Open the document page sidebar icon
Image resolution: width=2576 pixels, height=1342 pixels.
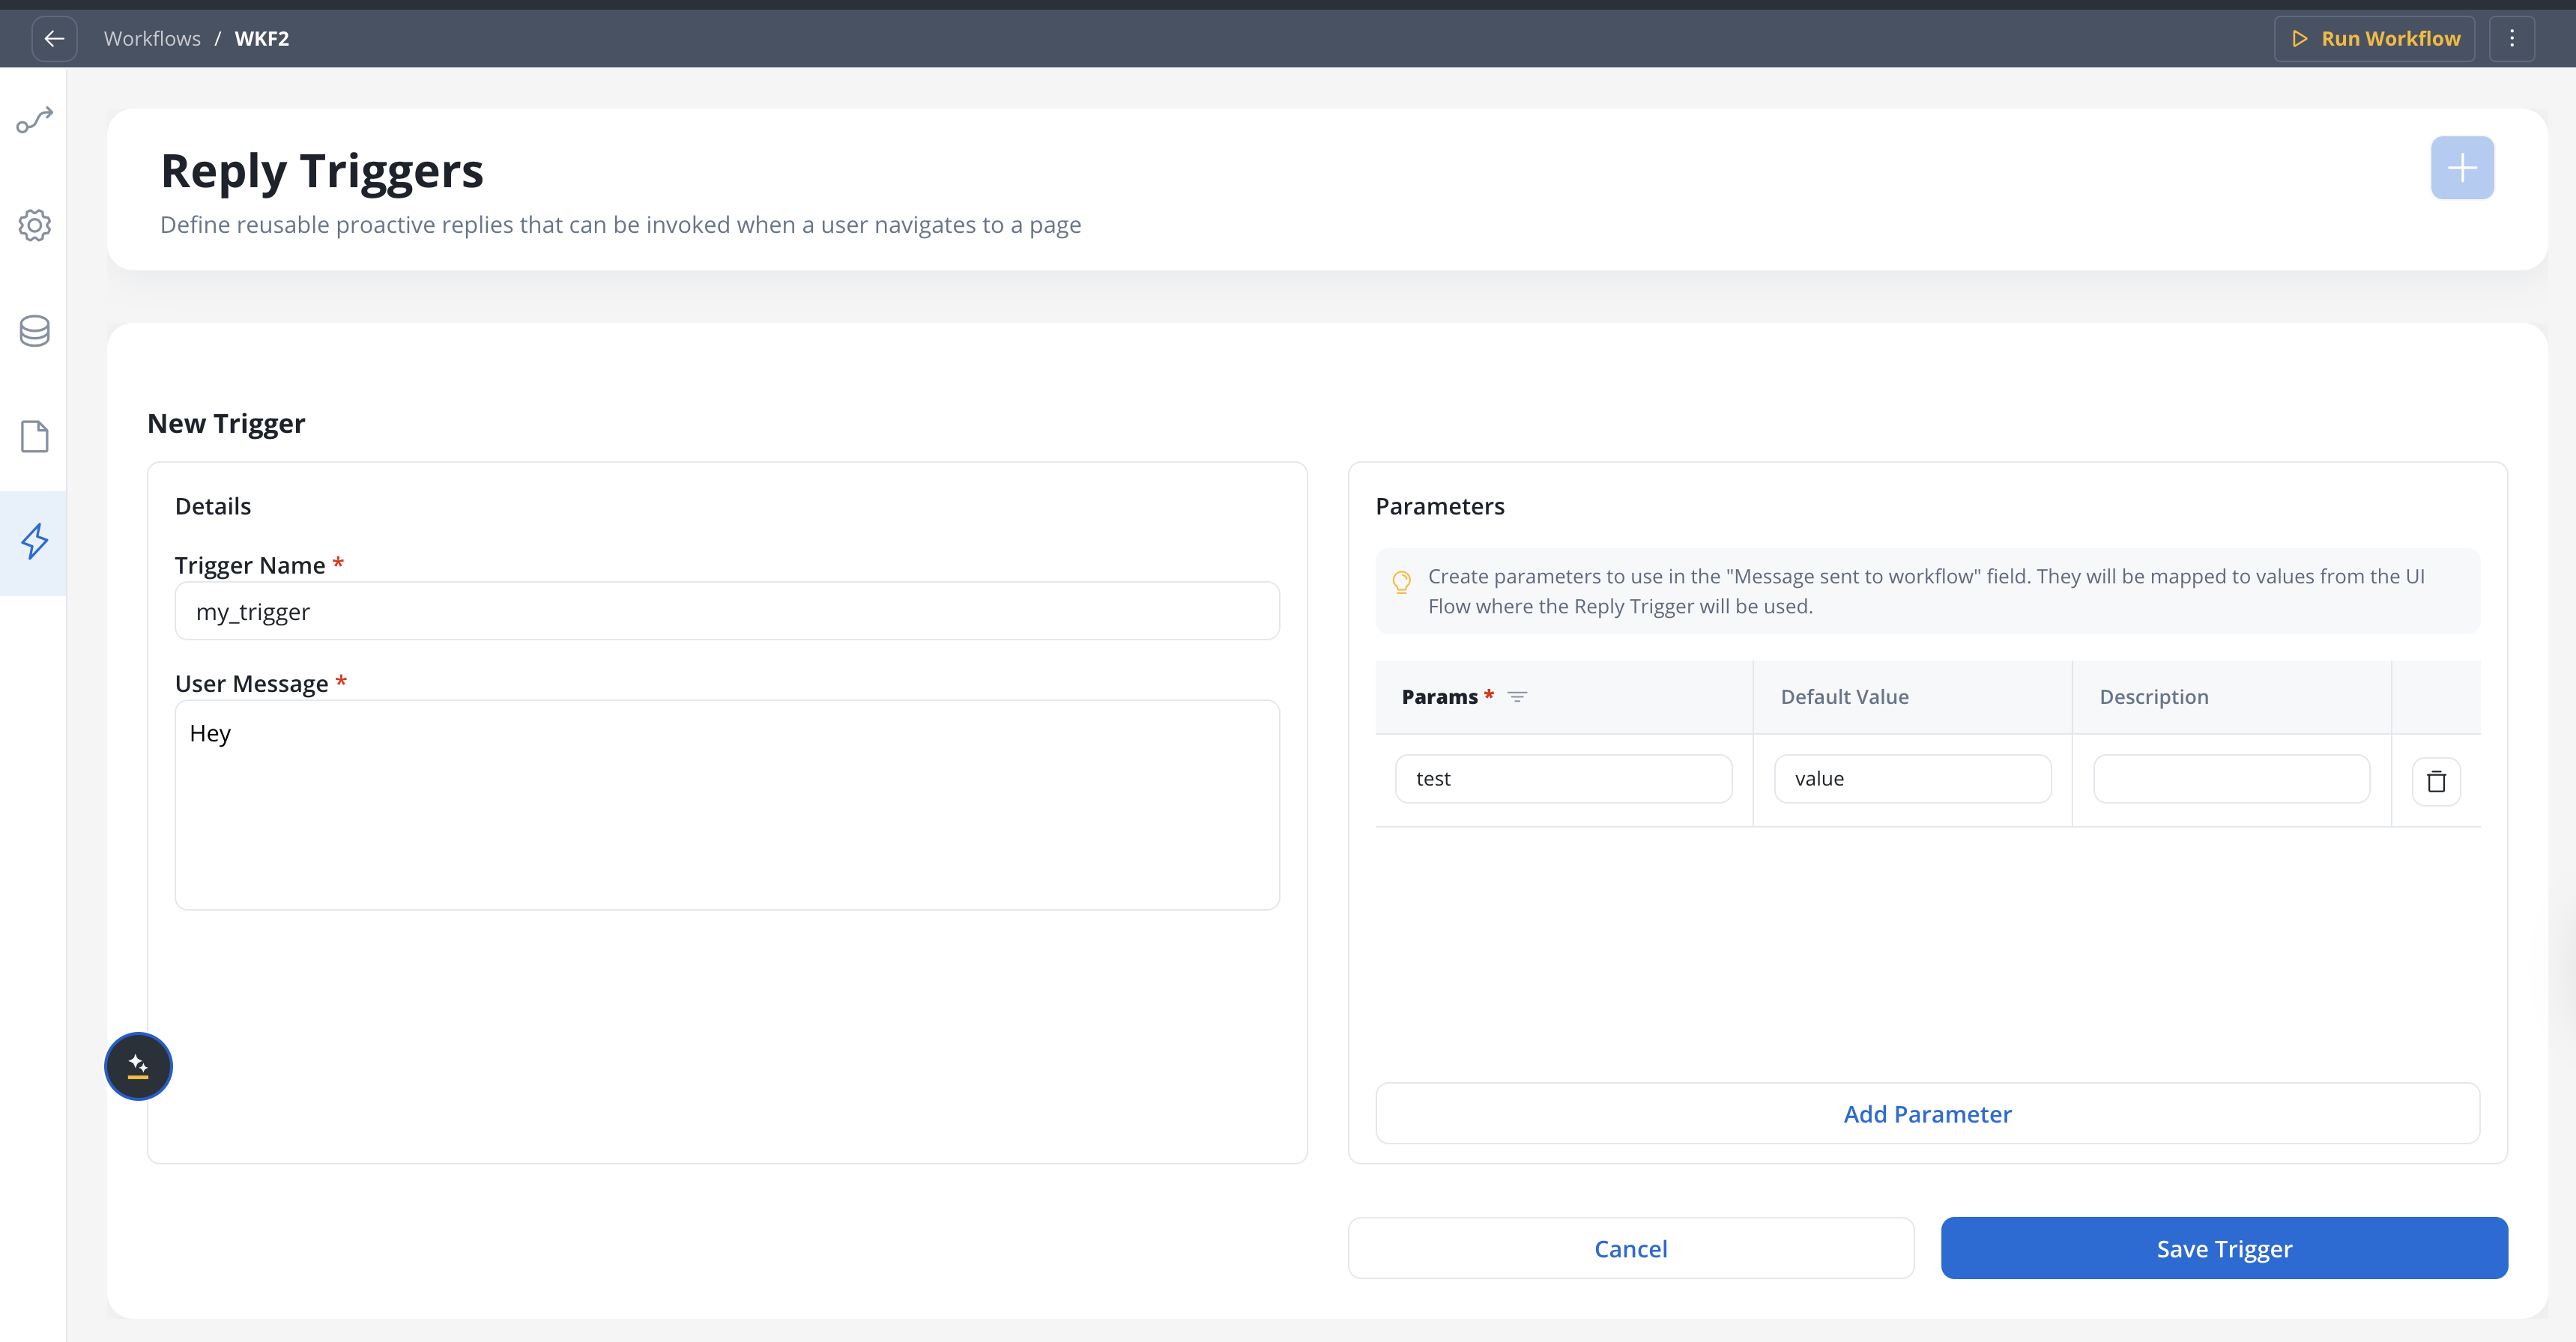34,437
